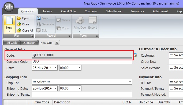Save the record with the Save icon
The image size is (183, 105).
[x=39, y=18]
